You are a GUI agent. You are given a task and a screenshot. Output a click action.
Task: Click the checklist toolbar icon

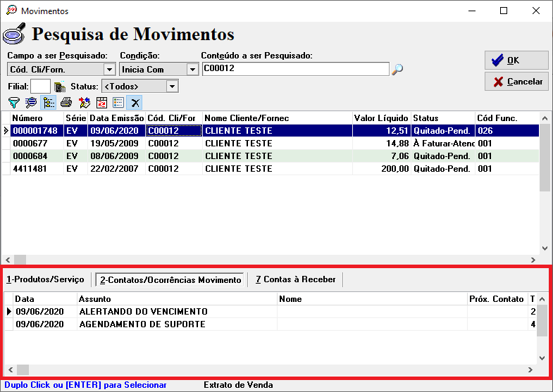pos(118,103)
